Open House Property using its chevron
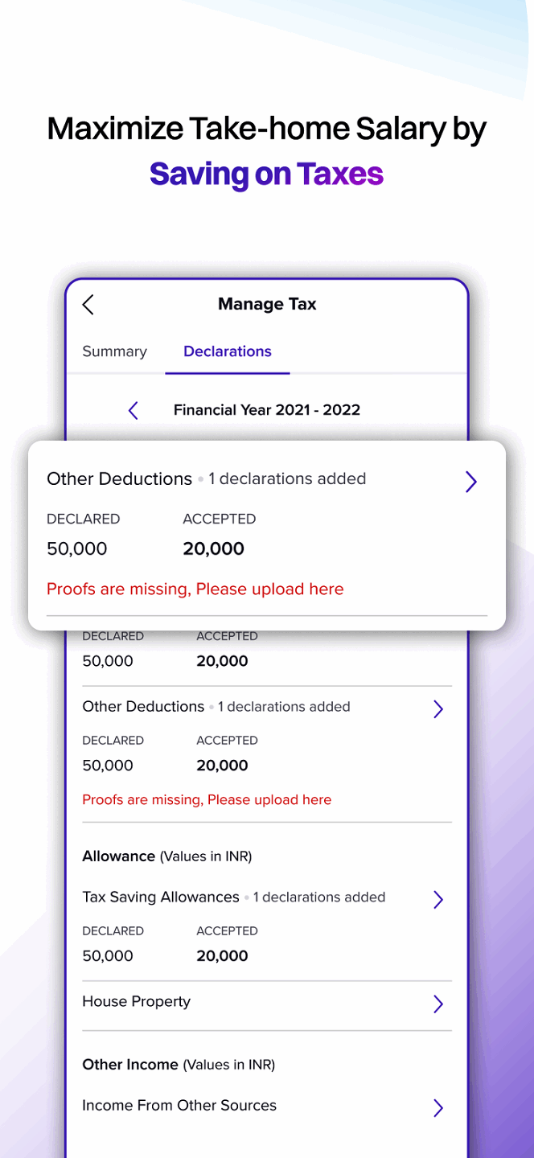The height and width of the screenshot is (1158, 534). pos(438,1004)
